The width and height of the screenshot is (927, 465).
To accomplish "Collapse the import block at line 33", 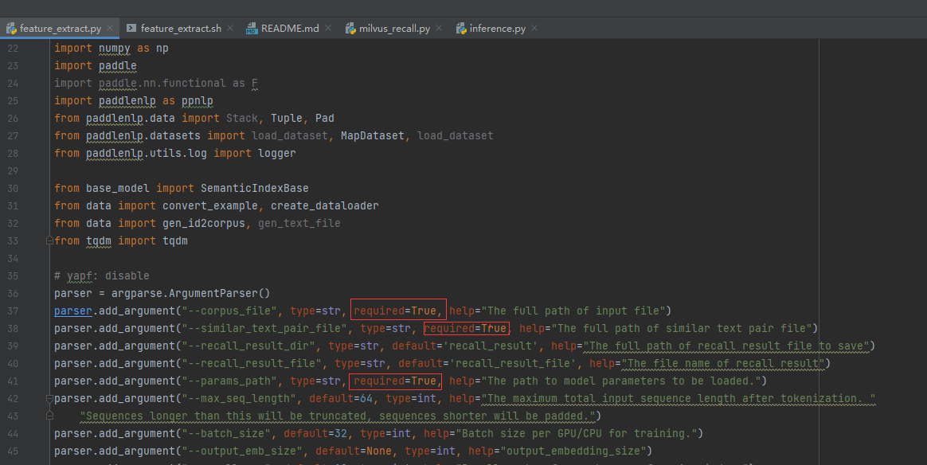I will click(48, 240).
